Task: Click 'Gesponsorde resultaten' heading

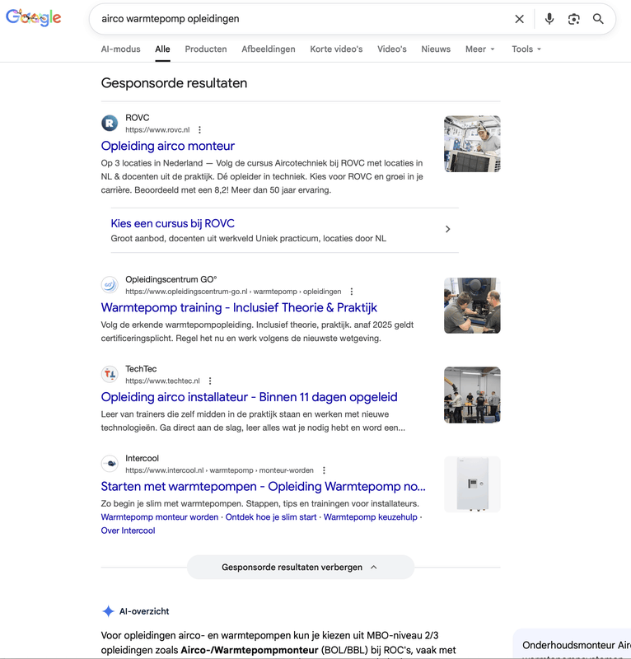Action: [x=174, y=83]
